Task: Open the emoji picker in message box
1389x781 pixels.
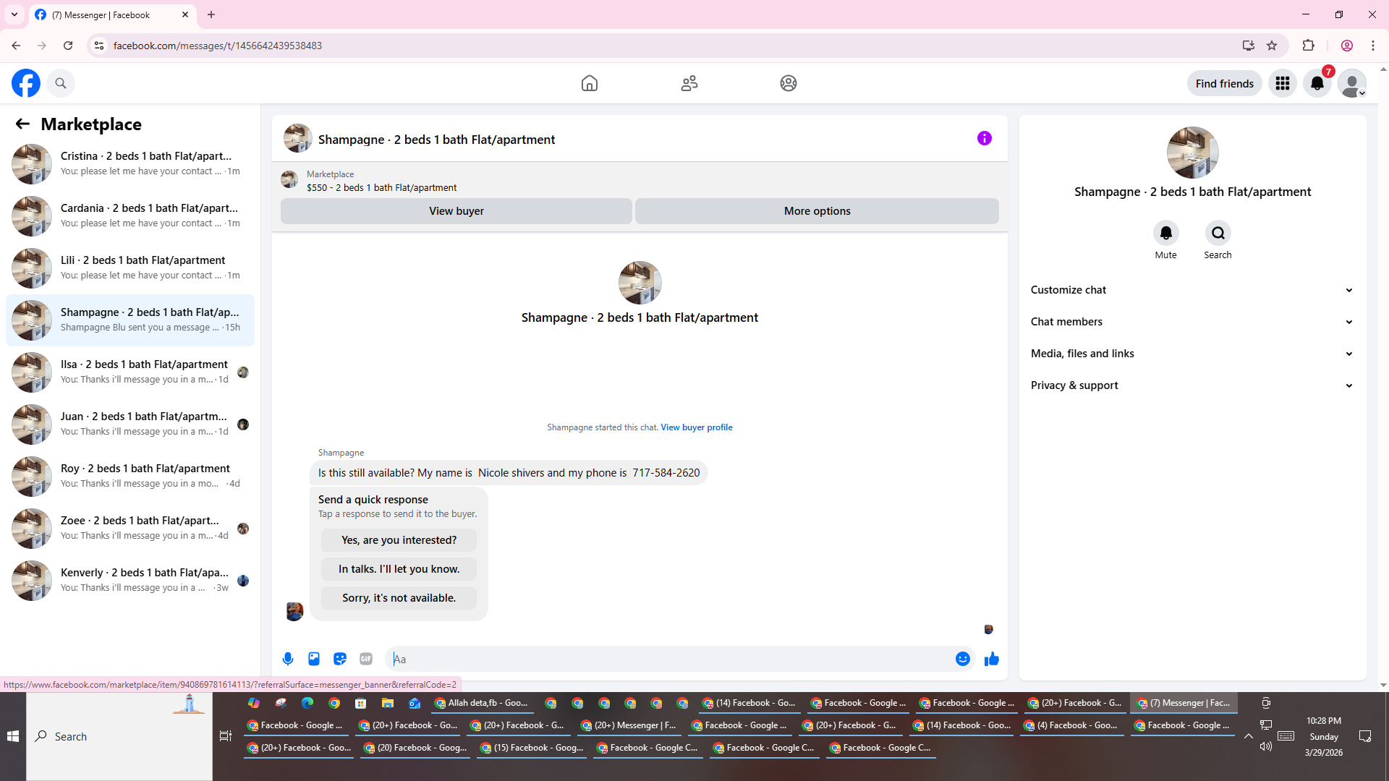Action: (962, 659)
